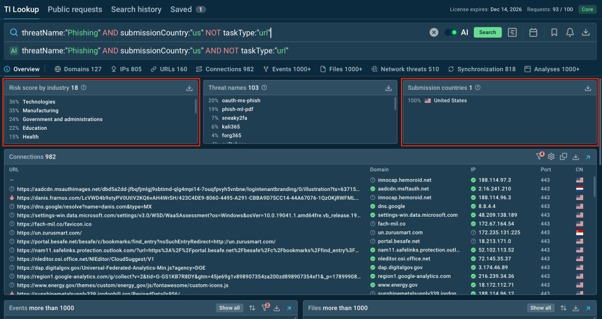
Task: Open the https://dns.google/resolve URL row
Action: [x=85, y=207]
